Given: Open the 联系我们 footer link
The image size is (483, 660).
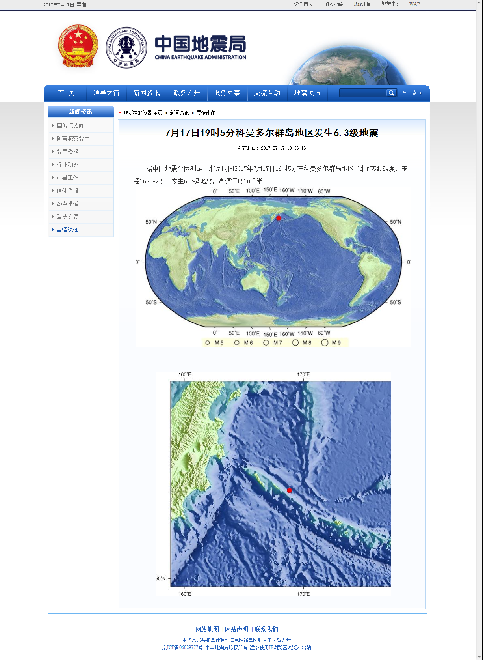Looking at the screenshot, I should [x=266, y=629].
